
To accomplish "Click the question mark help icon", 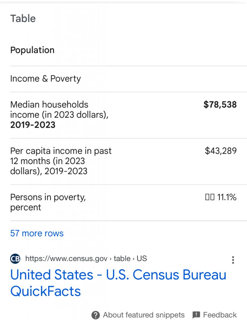I will (x=96, y=315).
